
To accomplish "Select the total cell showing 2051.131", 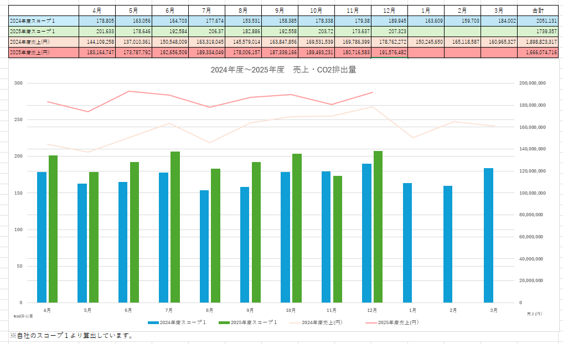I will tap(538, 20).
